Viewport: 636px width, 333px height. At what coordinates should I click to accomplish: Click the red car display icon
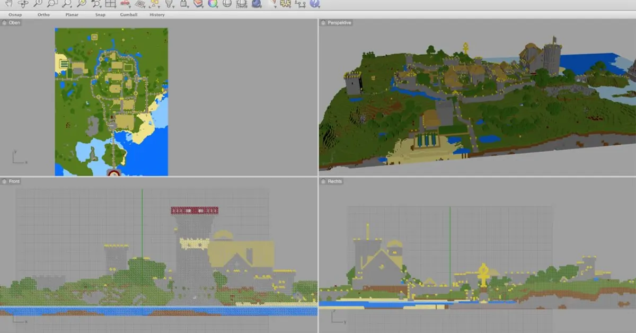click(x=126, y=4)
